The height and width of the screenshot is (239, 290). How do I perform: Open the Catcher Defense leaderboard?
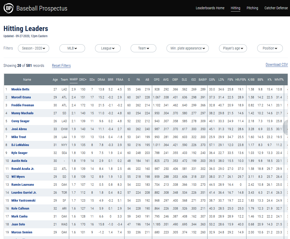[276, 8]
